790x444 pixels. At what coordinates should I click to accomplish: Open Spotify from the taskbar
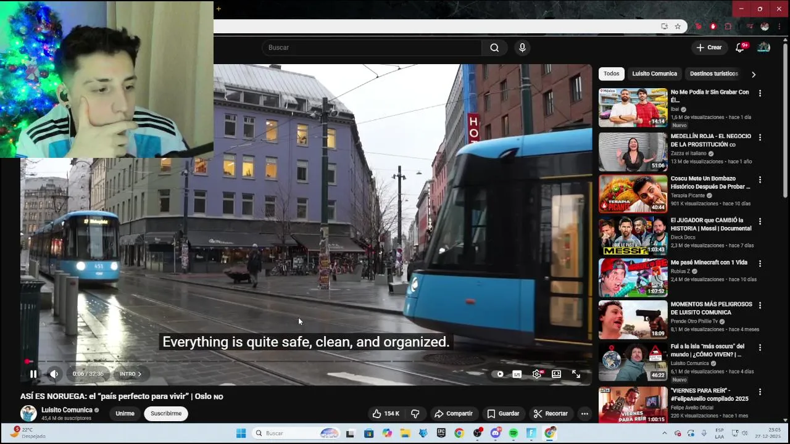pos(513,434)
